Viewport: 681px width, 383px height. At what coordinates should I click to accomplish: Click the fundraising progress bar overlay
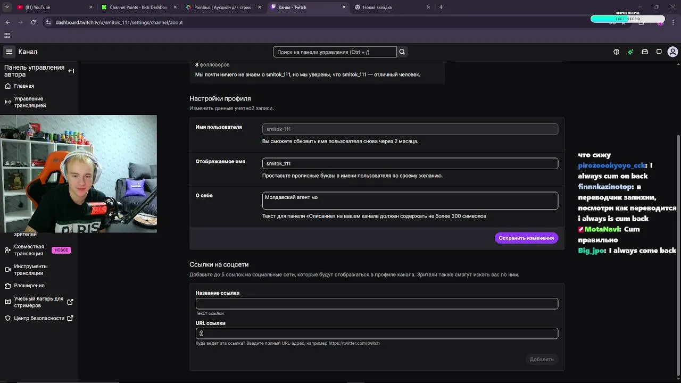pyautogui.click(x=628, y=19)
